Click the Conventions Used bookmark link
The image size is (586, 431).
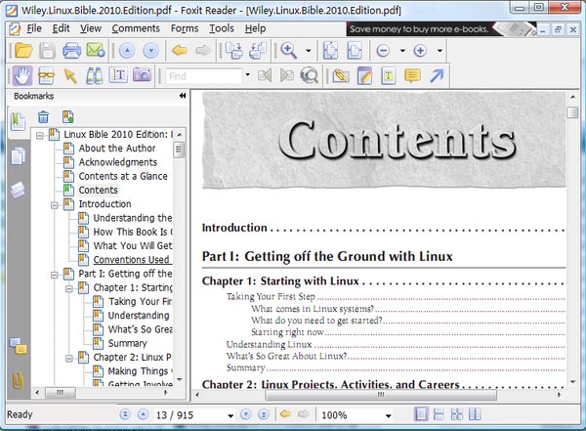click(132, 260)
